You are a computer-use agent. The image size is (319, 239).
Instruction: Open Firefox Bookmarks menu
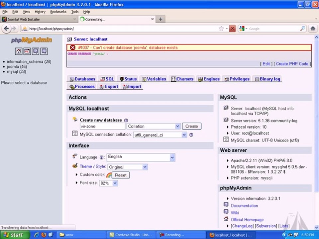tap(58, 12)
